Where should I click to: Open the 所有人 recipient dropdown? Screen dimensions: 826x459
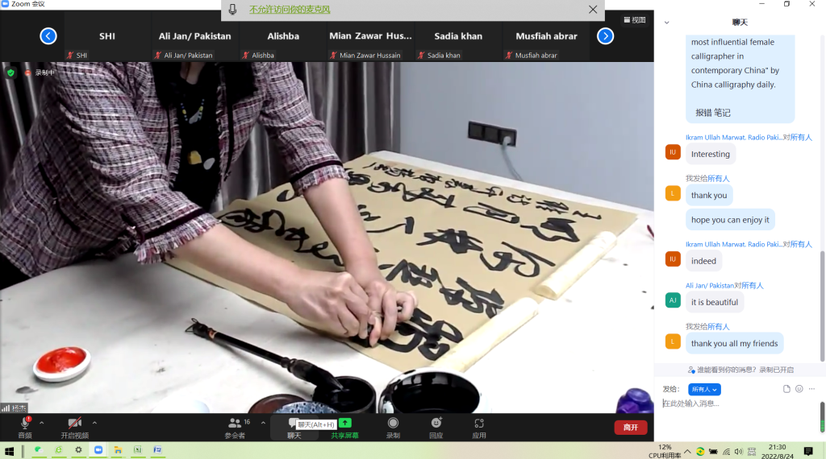pyautogui.click(x=704, y=390)
